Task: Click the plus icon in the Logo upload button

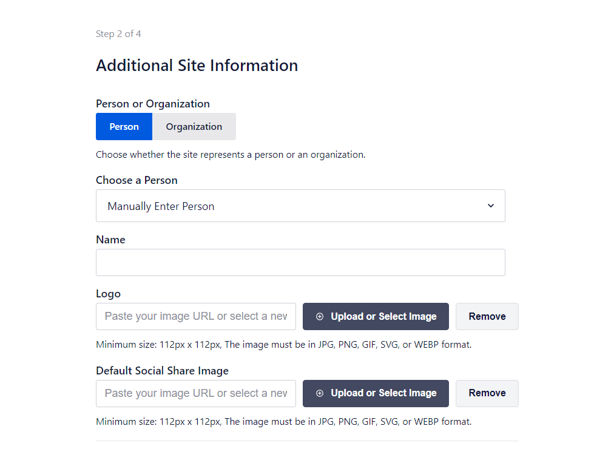Action: tap(320, 317)
